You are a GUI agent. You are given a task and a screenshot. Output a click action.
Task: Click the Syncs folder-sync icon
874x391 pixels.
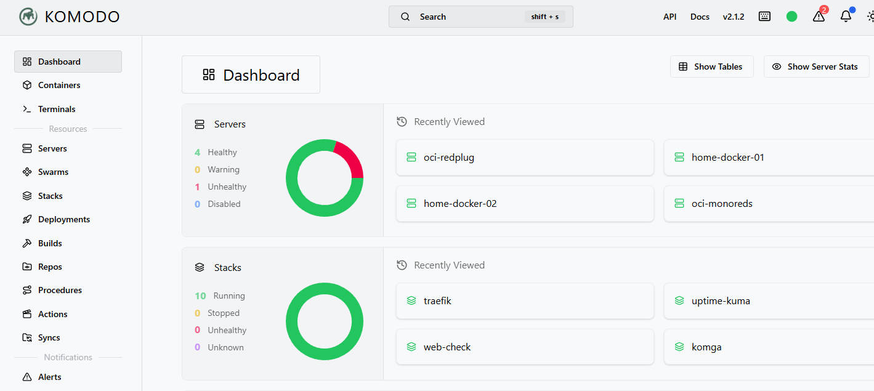[x=26, y=337]
